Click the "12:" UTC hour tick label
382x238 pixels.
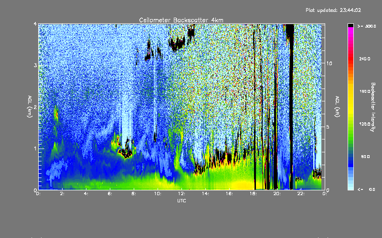[x=181, y=194]
